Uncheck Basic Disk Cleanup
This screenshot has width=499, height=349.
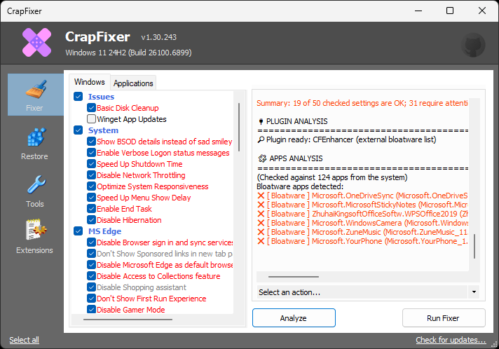point(91,108)
